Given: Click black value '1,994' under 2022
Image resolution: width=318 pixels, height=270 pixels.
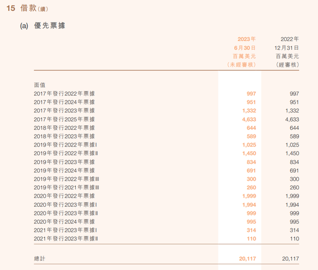Looking at the screenshot, I should [x=292, y=205].
